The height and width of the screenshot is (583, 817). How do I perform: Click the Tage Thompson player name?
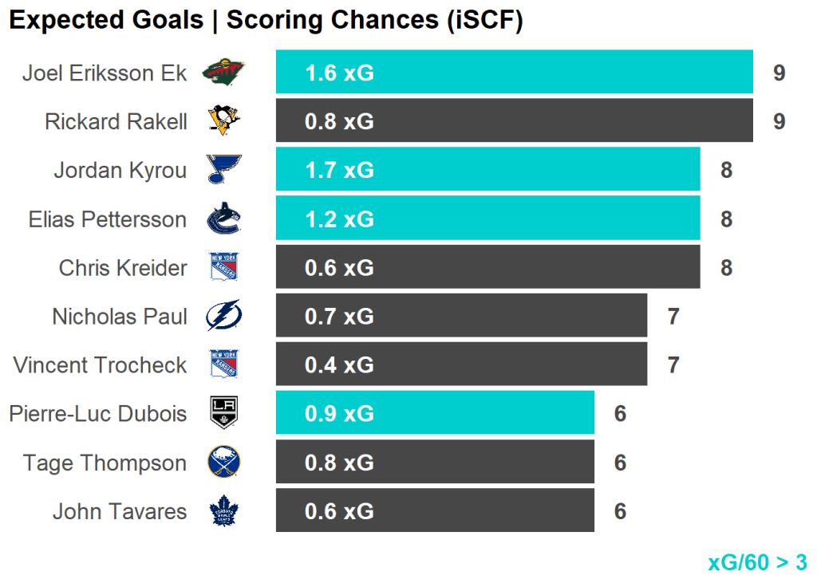pyautogui.click(x=105, y=463)
